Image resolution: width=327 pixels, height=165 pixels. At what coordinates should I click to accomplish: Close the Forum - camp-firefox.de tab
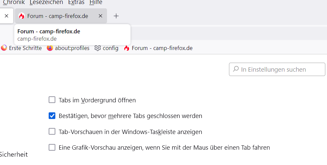tap(100, 16)
